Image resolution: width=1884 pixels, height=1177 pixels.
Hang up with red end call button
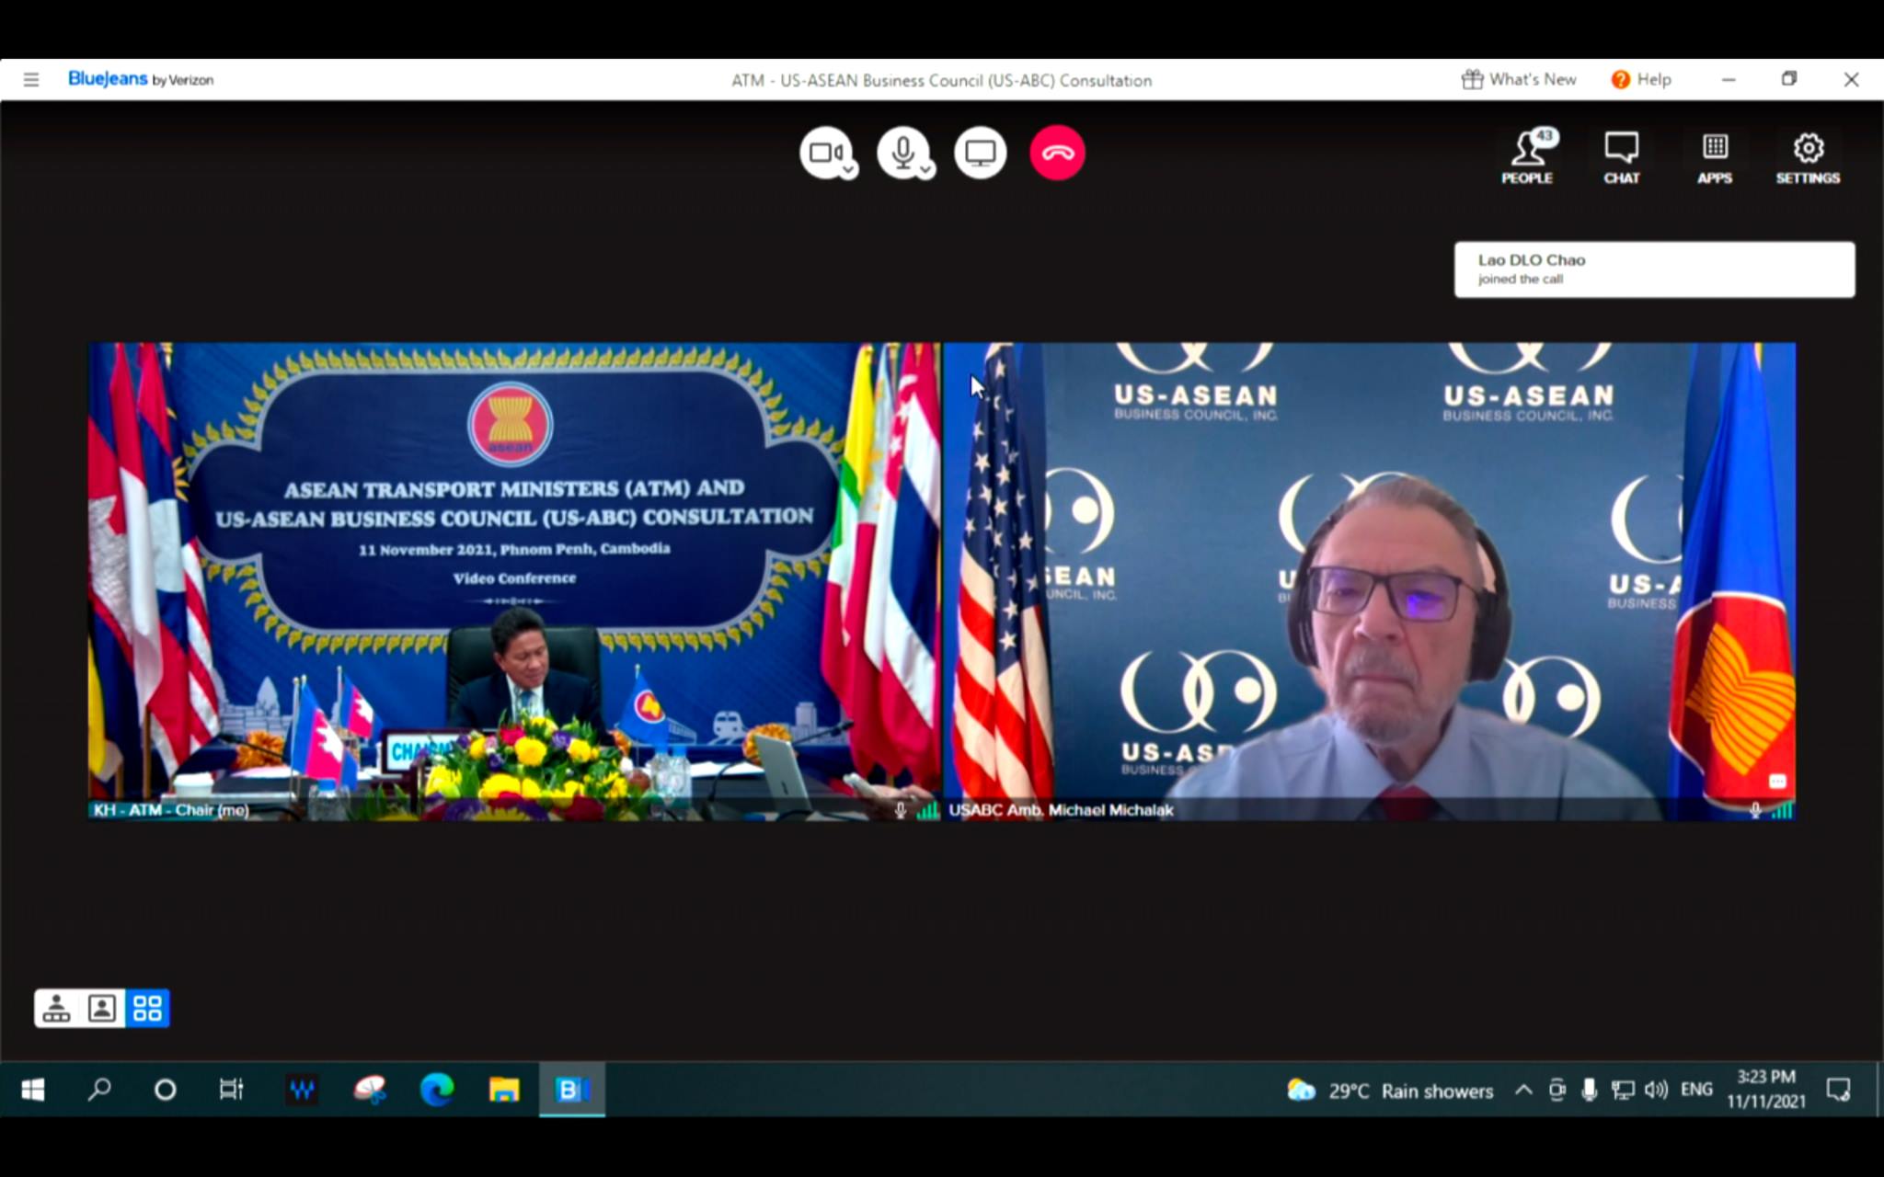[1057, 153]
